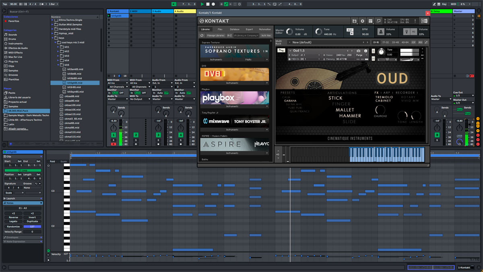The image size is (483, 272).
Task: Open Samples category in browser
Action: click(x=13, y=71)
